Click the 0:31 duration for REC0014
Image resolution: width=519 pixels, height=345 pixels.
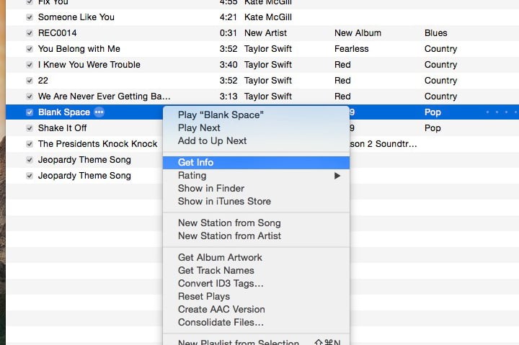229,33
